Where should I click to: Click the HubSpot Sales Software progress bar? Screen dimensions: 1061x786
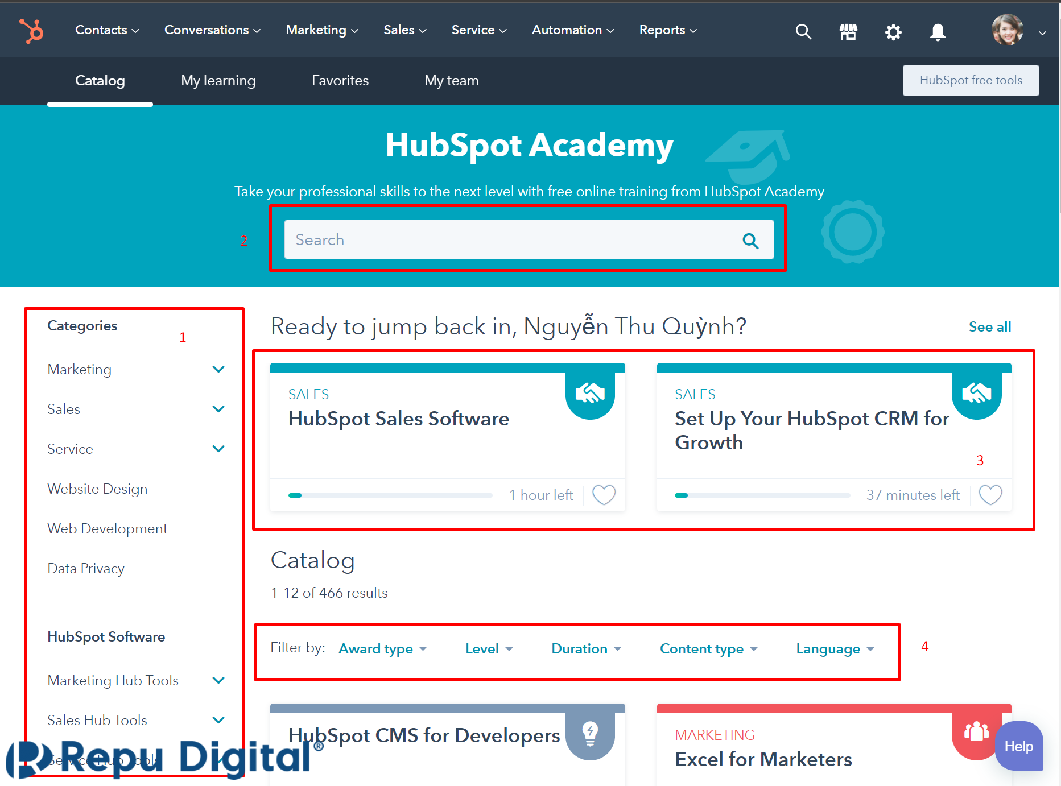390,495
